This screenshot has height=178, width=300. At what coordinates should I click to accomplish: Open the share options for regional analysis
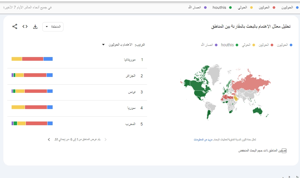(x=14, y=26)
